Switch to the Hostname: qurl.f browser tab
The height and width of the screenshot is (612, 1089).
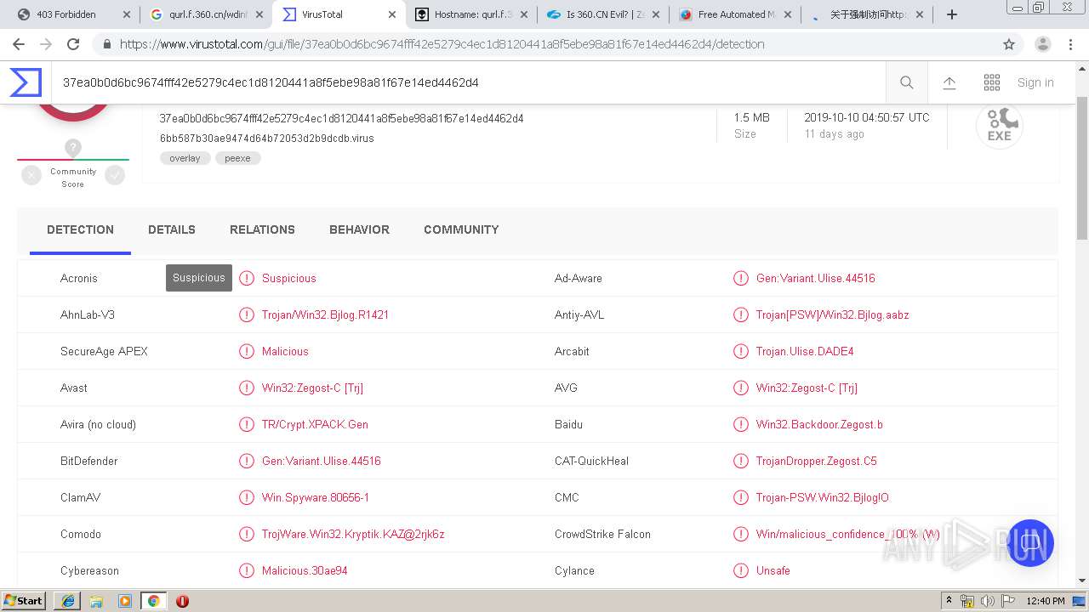click(x=472, y=14)
